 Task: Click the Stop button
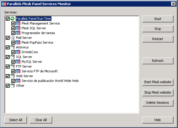(x=158, y=29)
